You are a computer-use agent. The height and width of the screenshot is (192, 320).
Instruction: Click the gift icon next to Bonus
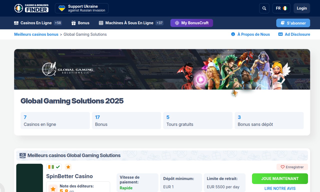click(x=73, y=23)
